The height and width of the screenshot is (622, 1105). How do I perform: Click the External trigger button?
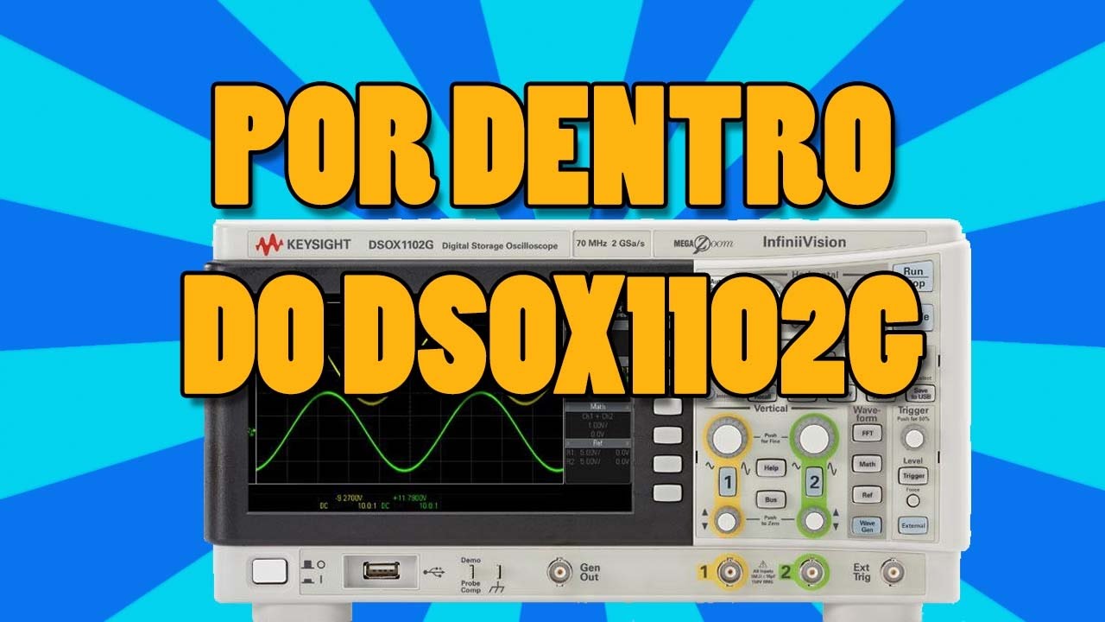click(912, 524)
